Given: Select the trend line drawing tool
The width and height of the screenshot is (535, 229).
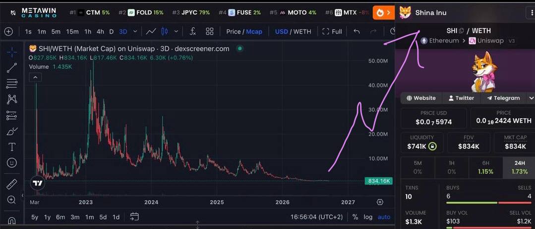Looking at the screenshot, I should pos(12,68).
